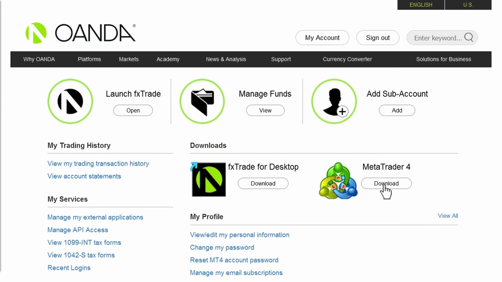Open the Currency Converter menu item
Viewport: 502px width, 282px height.
[x=347, y=59]
